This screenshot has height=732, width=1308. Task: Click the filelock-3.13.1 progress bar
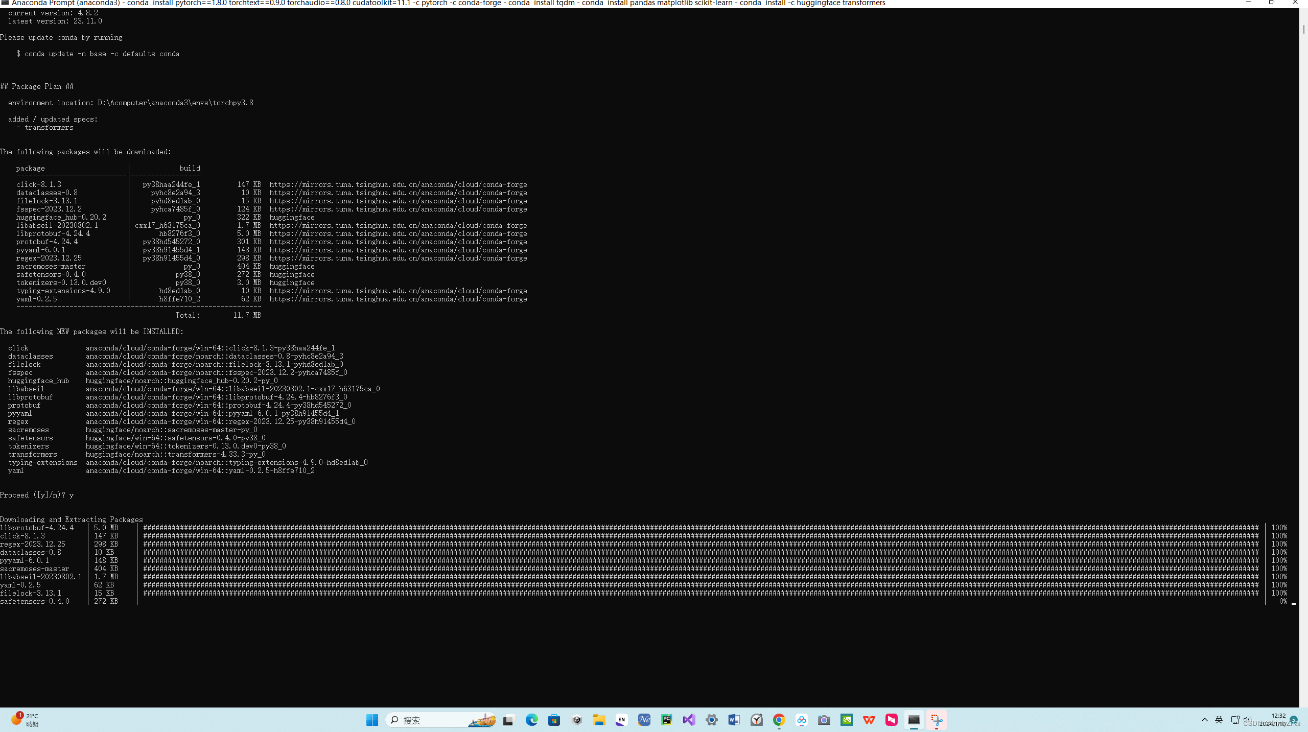700,593
